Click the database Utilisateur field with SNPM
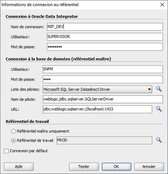The image size is (168, 174). (103, 69)
